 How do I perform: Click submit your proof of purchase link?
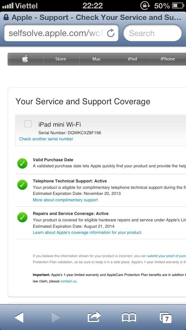click(x=167, y=256)
